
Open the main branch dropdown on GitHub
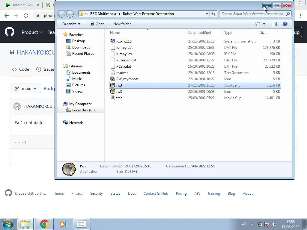[25, 89]
